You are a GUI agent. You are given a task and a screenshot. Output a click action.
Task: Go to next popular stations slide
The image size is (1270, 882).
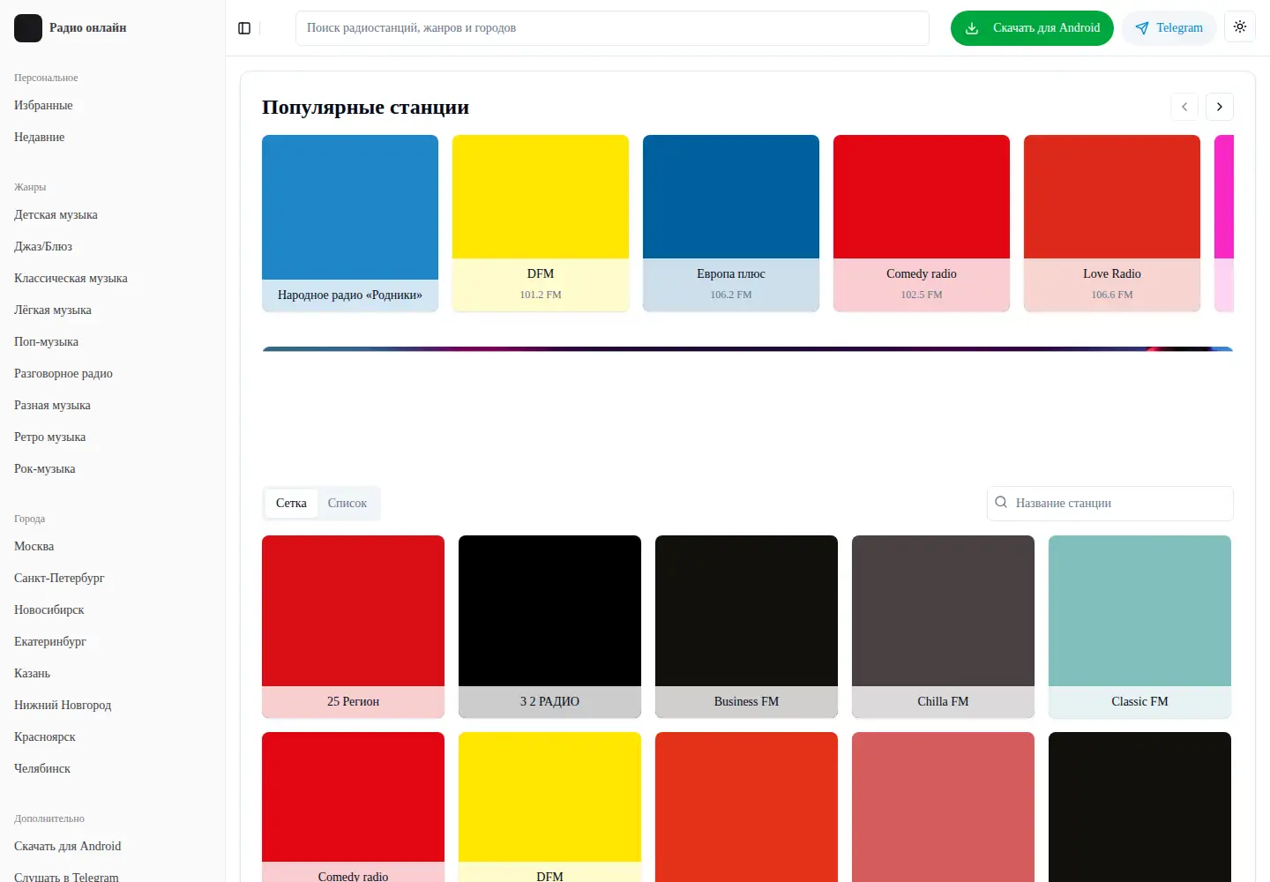(1220, 107)
